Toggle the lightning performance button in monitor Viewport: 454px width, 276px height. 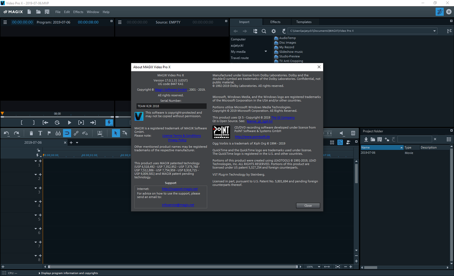109,122
